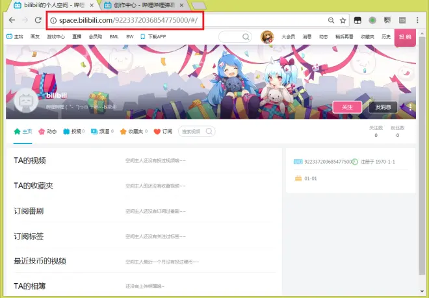The image size is (429, 298).
Task: Open 消息 in the header
Action: click(307, 36)
